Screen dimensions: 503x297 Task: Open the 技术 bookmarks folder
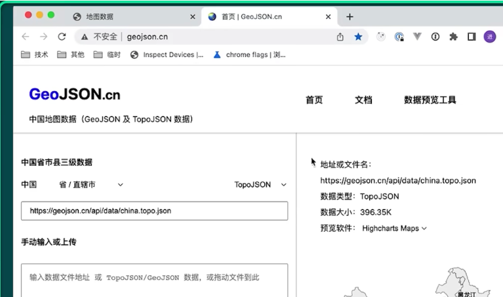(x=35, y=55)
